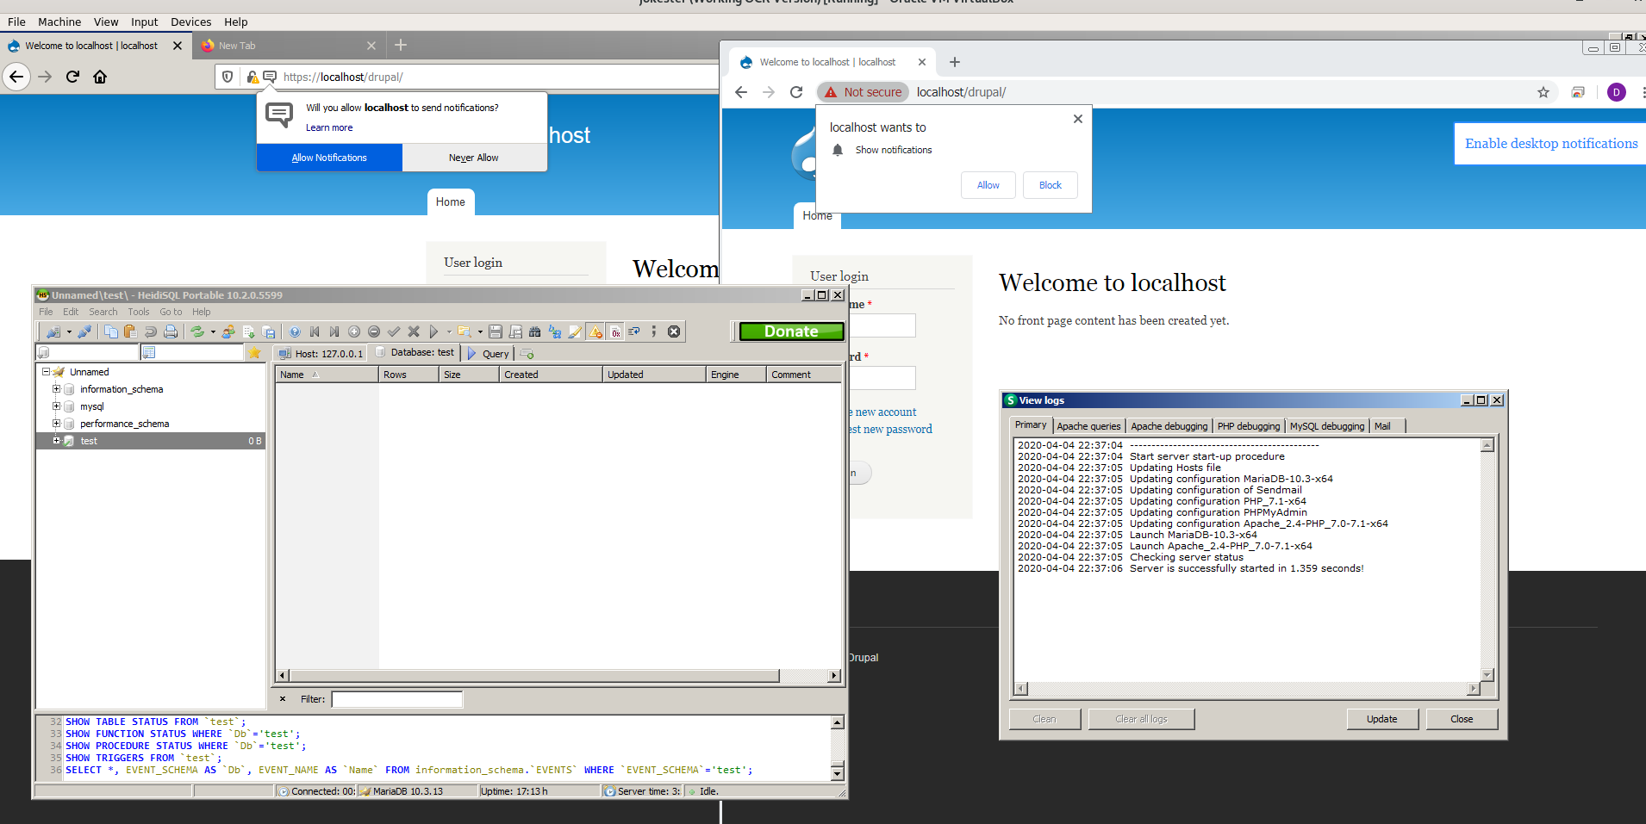Click the Print icon in HeidiSQL toolbar
The width and height of the screenshot is (1646, 824).
171,331
